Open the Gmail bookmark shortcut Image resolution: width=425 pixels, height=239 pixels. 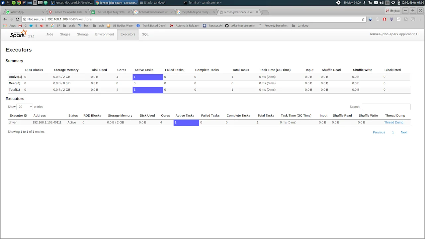tap(20, 26)
